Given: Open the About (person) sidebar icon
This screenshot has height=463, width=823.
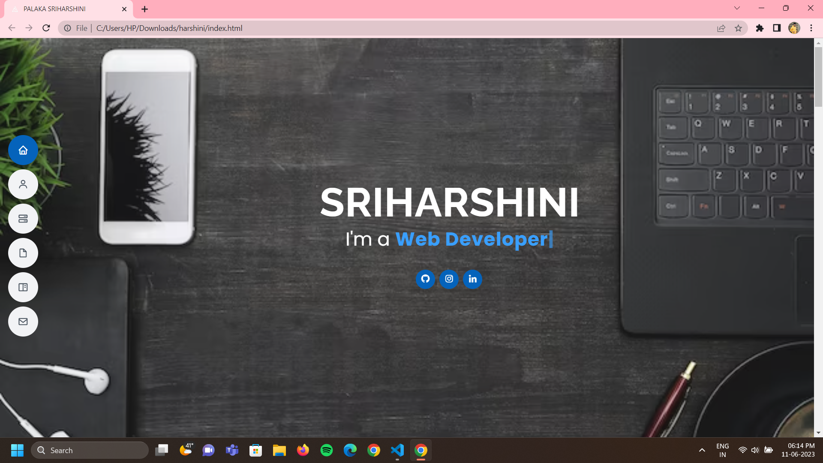Looking at the screenshot, I should (x=23, y=184).
